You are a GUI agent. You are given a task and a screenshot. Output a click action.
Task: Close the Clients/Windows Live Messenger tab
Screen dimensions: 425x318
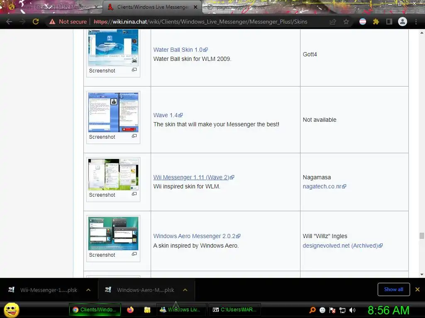point(195,7)
